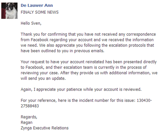Click the phrase 'escalation protocols'
The height and width of the screenshot is (131, 163).
tap(126, 45)
